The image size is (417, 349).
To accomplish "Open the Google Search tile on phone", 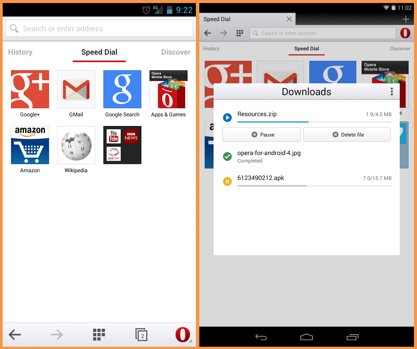I will pyautogui.click(x=122, y=89).
